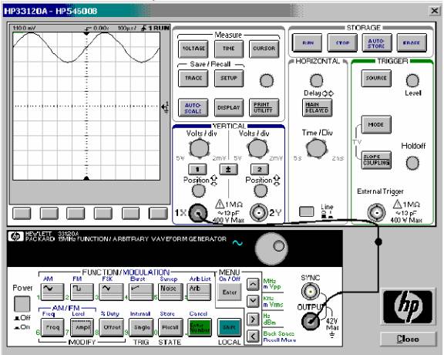Click the storage STOP button

click(x=342, y=42)
